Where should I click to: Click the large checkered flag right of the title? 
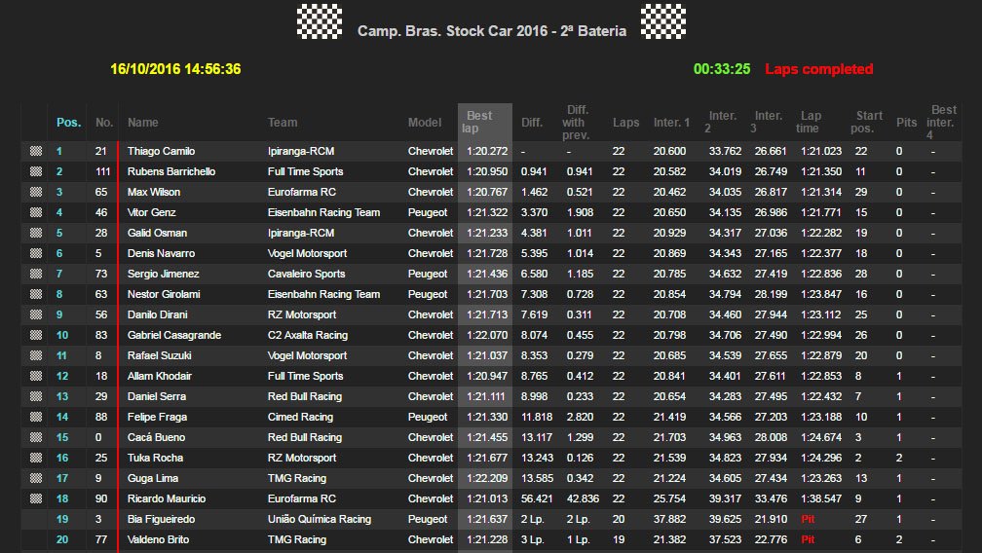pyautogui.click(x=663, y=21)
